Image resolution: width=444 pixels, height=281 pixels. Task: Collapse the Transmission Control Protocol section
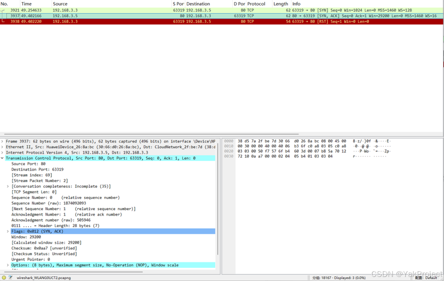click(2, 158)
